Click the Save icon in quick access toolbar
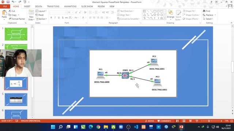The height and width of the screenshot is (131, 234). [8, 2]
